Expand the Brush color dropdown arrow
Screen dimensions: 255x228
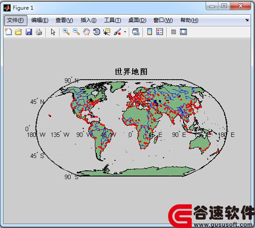(x=125, y=32)
